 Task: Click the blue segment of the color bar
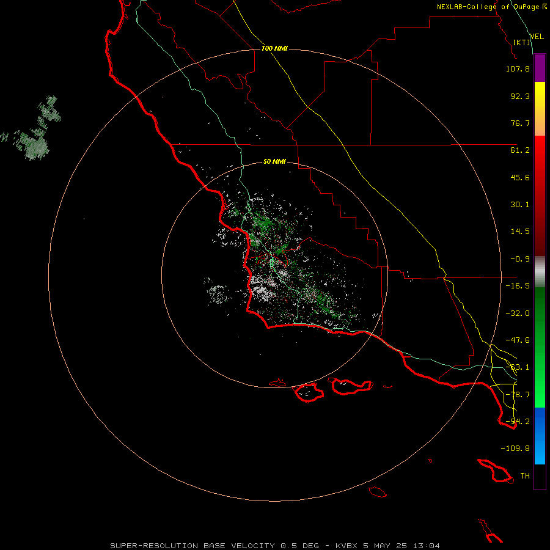point(540,436)
